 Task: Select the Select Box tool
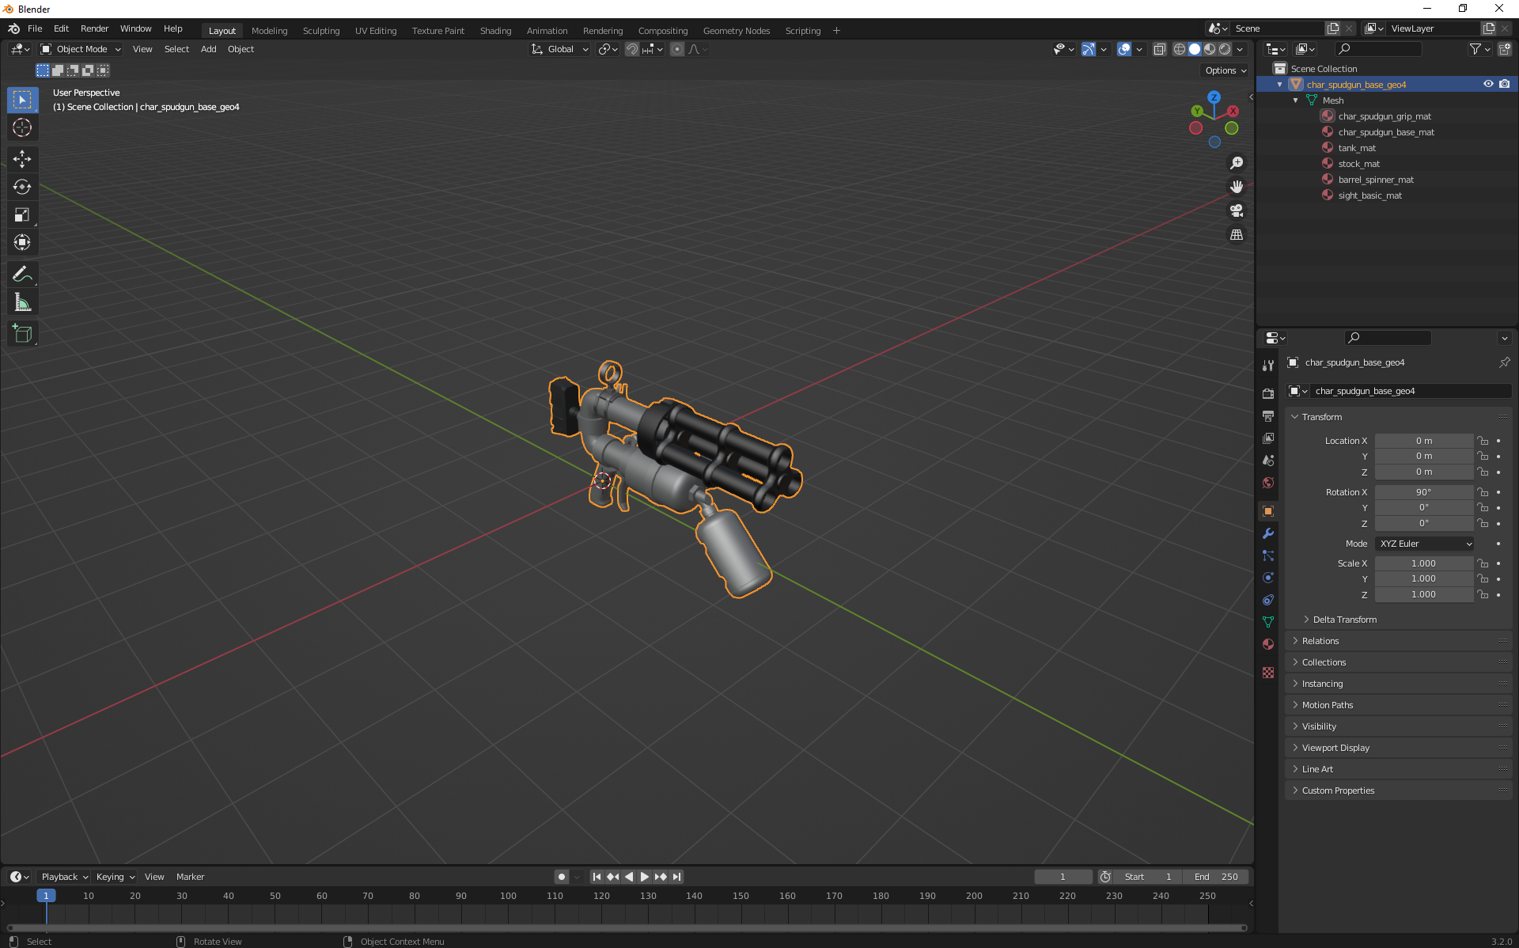click(x=22, y=100)
